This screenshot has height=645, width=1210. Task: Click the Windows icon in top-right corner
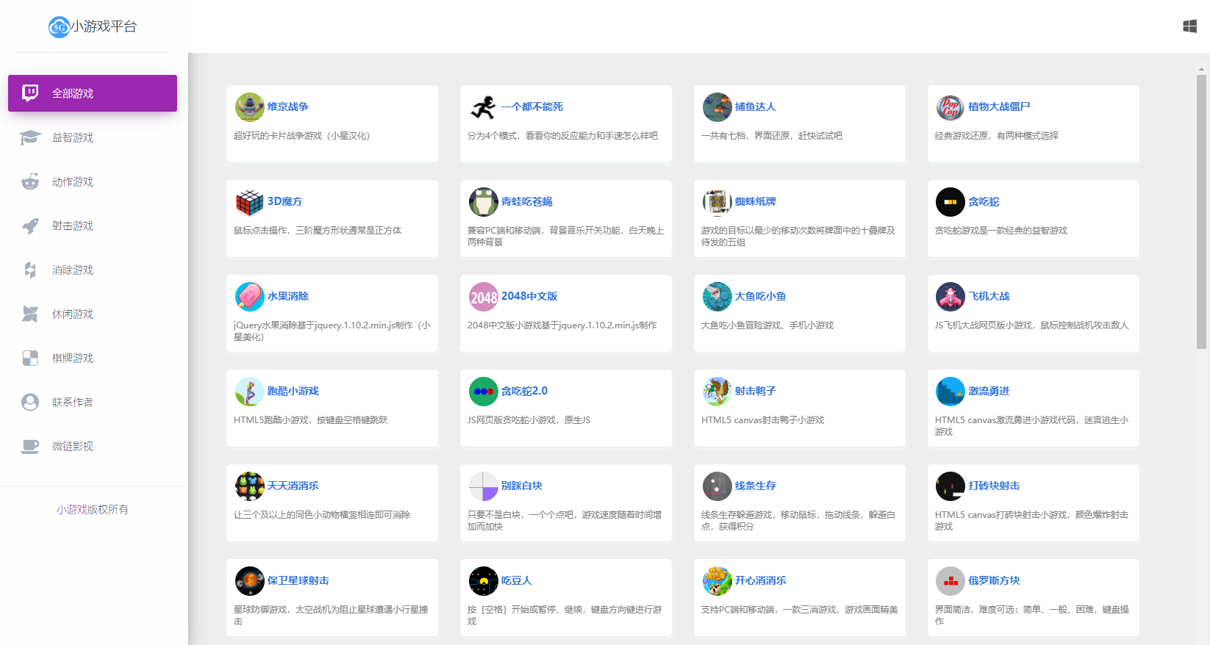coord(1189,26)
